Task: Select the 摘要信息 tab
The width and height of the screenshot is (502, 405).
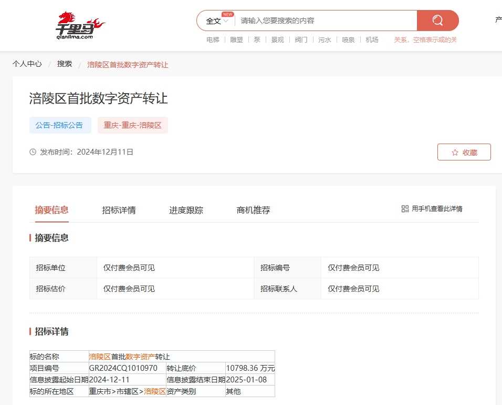Action: [x=51, y=210]
